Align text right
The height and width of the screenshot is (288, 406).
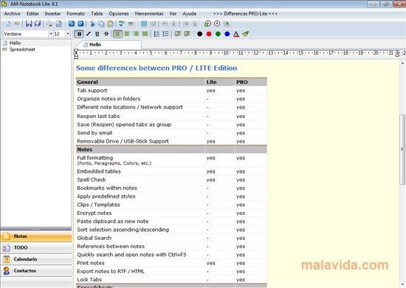[x=136, y=34]
